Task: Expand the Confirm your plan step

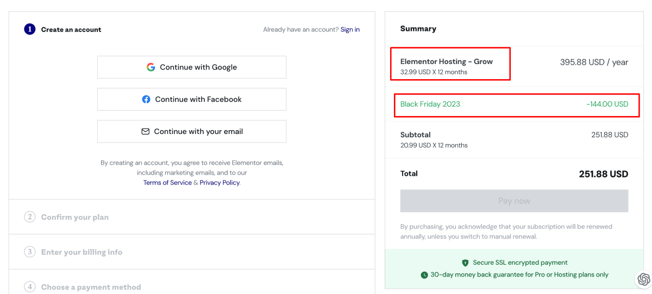Action: (x=75, y=217)
